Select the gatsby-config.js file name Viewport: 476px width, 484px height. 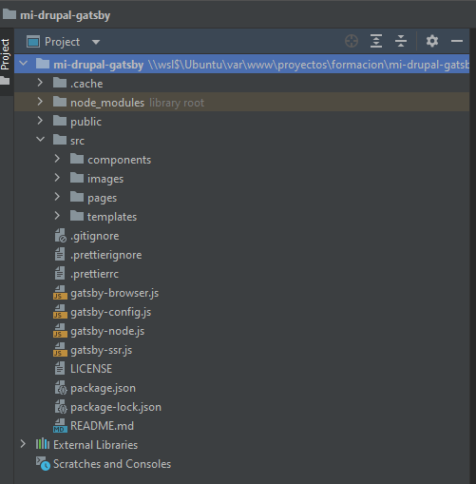pyautogui.click(x=111, y=312)
